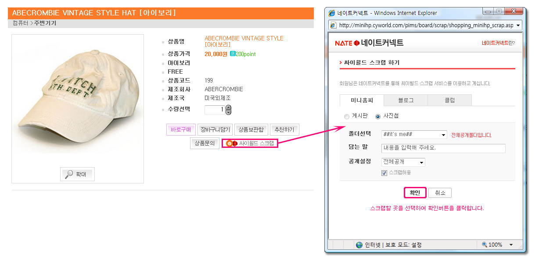Click the orange Cyworld icon beside 싸이월드 스크랩
Screen dimensions: 539x265
tap(229, 143)
